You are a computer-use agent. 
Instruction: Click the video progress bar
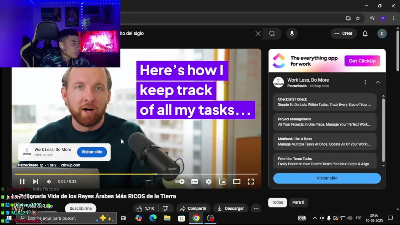point(136,174)
